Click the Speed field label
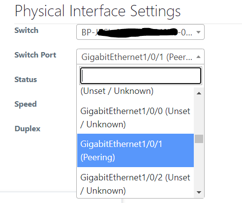242x203 pixels. [x=26, y=104]
